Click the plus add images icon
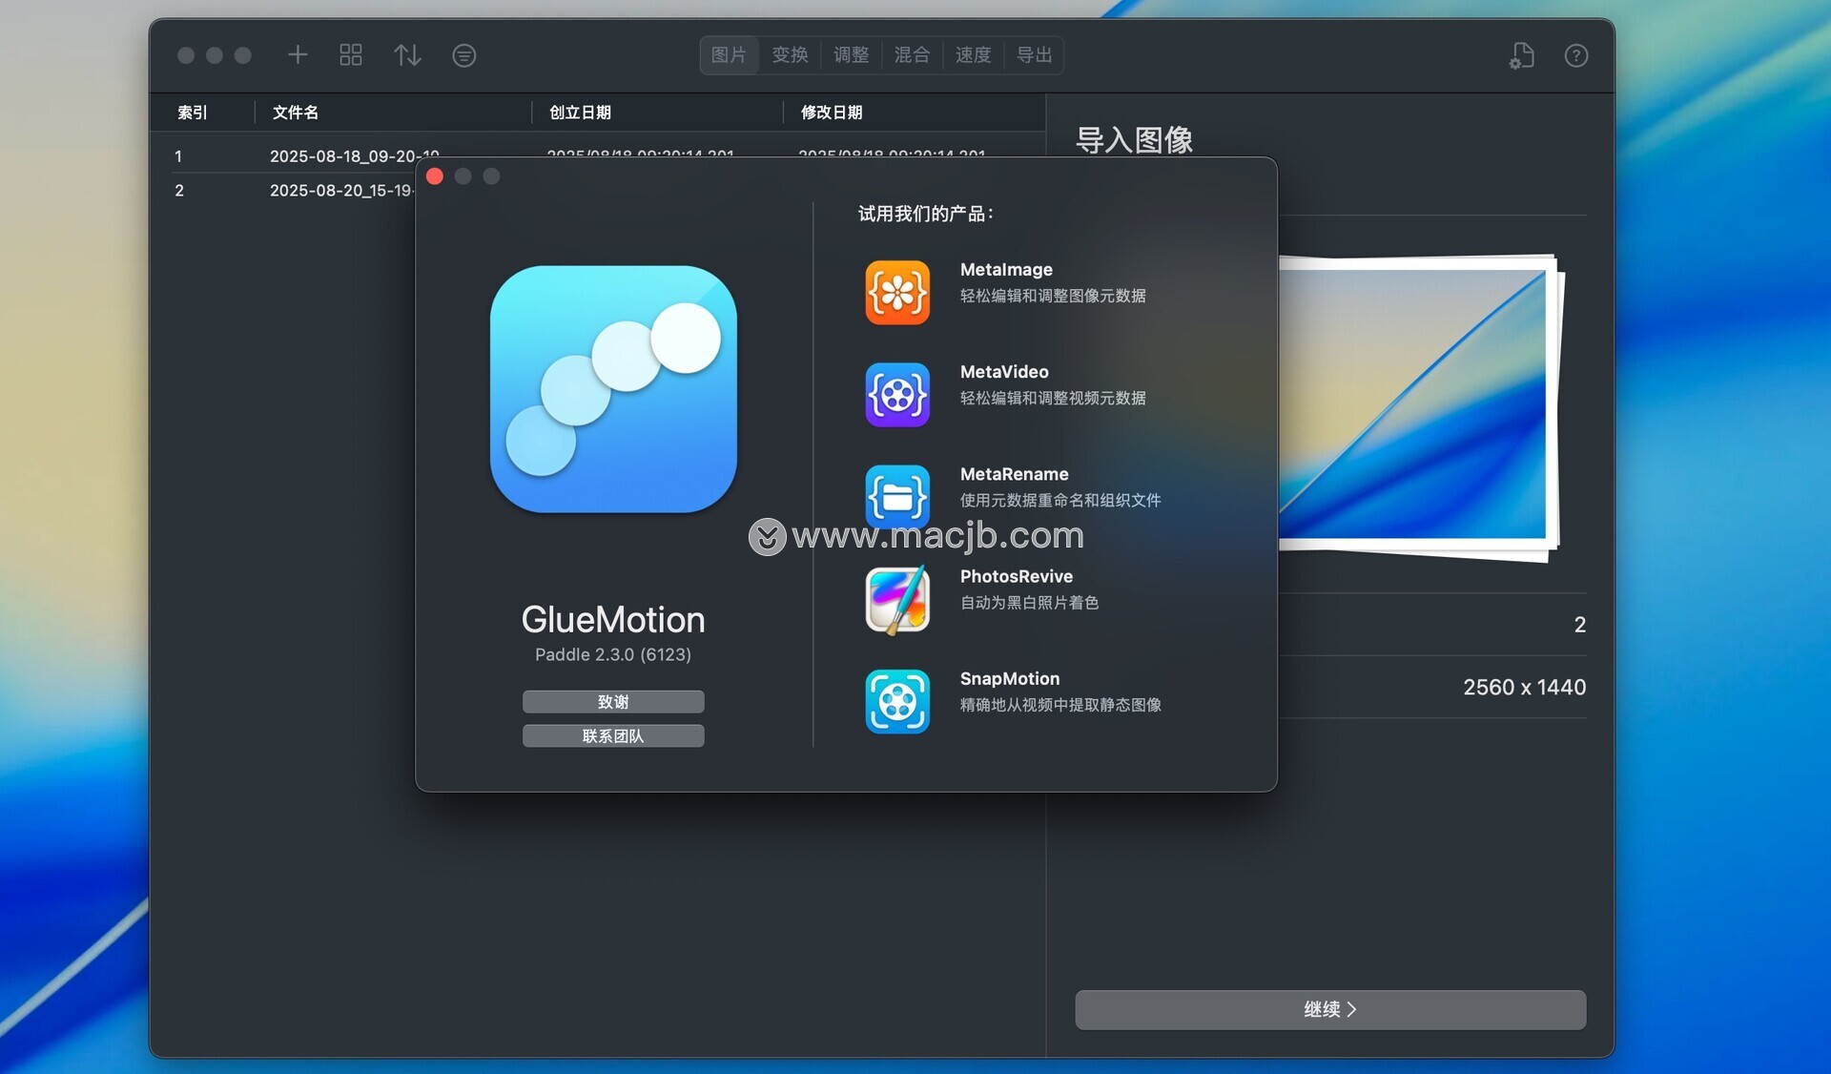1831x1074 pixels. tap(298, 55)
